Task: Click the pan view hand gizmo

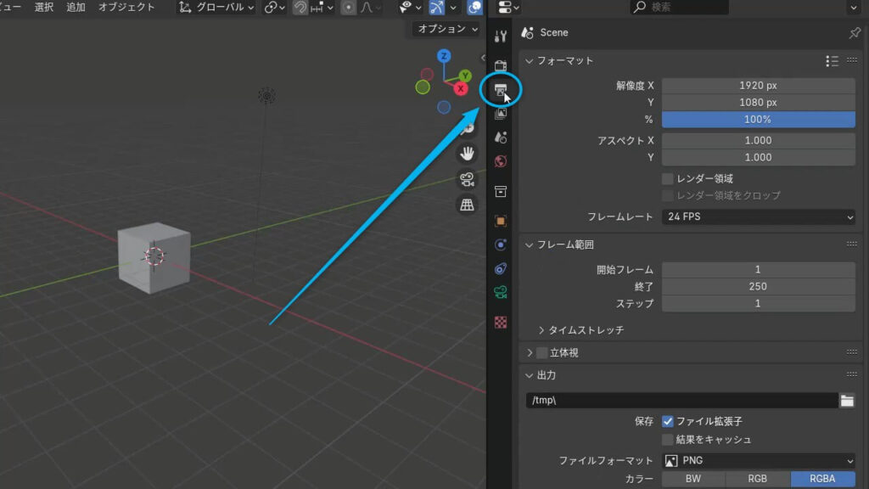Action: coord(468,154)
